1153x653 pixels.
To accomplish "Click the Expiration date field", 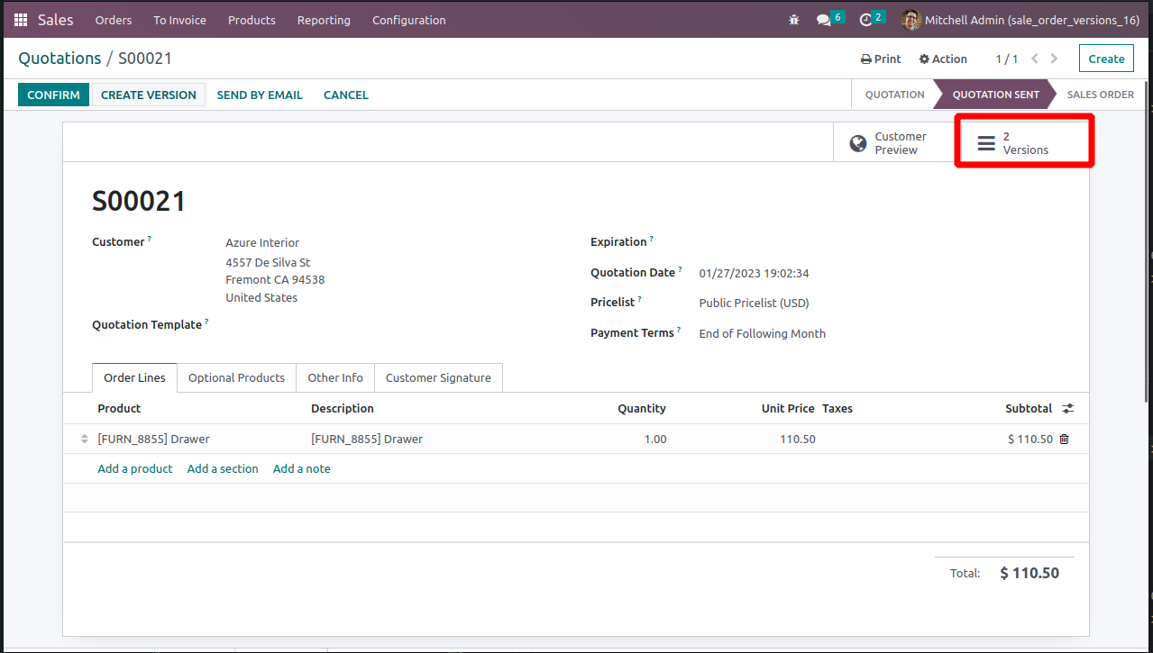I will point(811,242).
